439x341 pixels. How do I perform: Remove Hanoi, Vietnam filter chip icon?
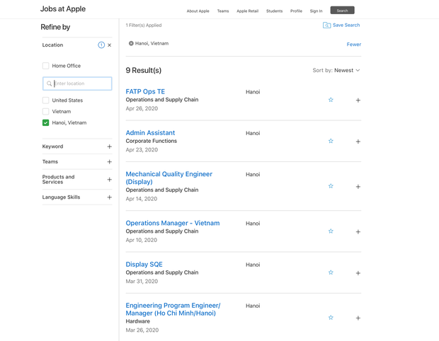(131, 44)
